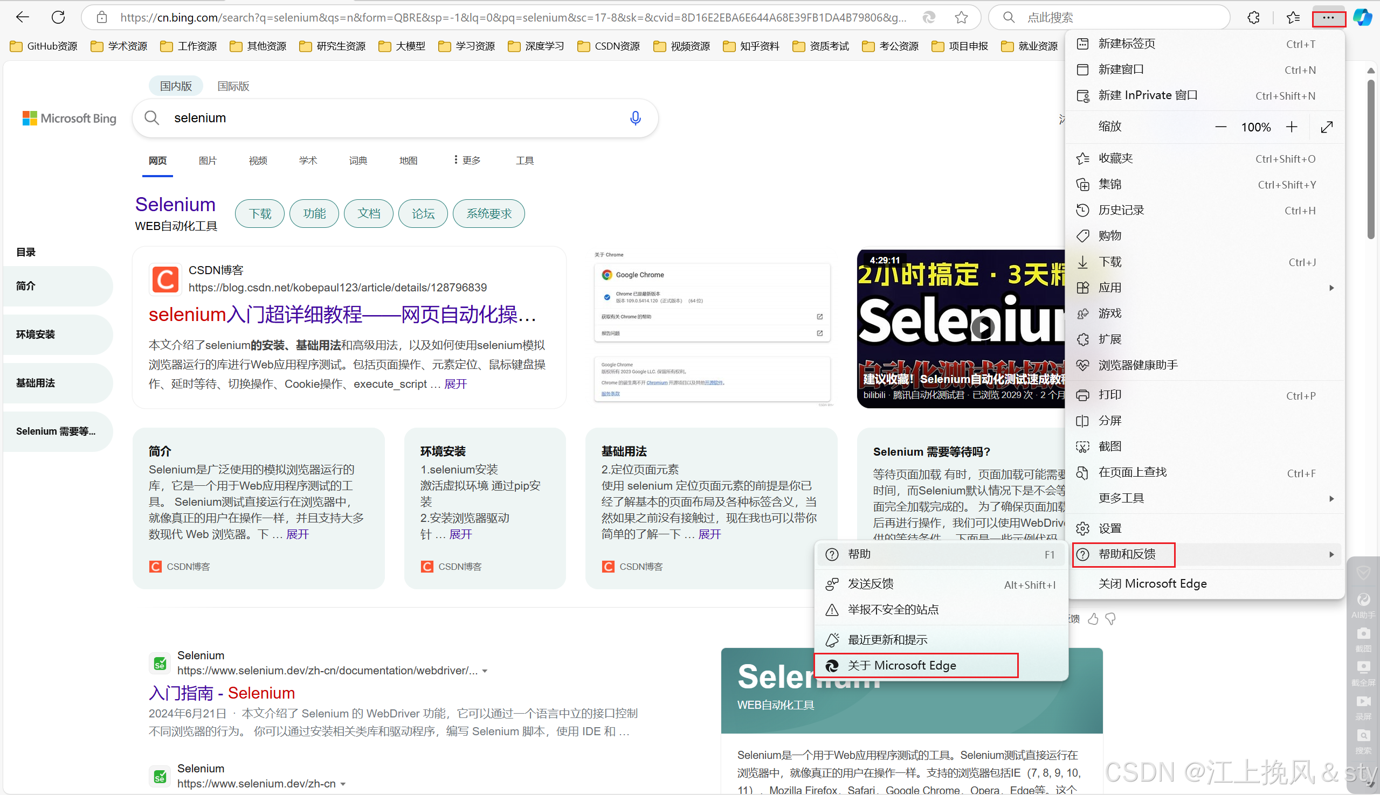
Task: Open 设置 from menu
Action: tap(1205, 528)
